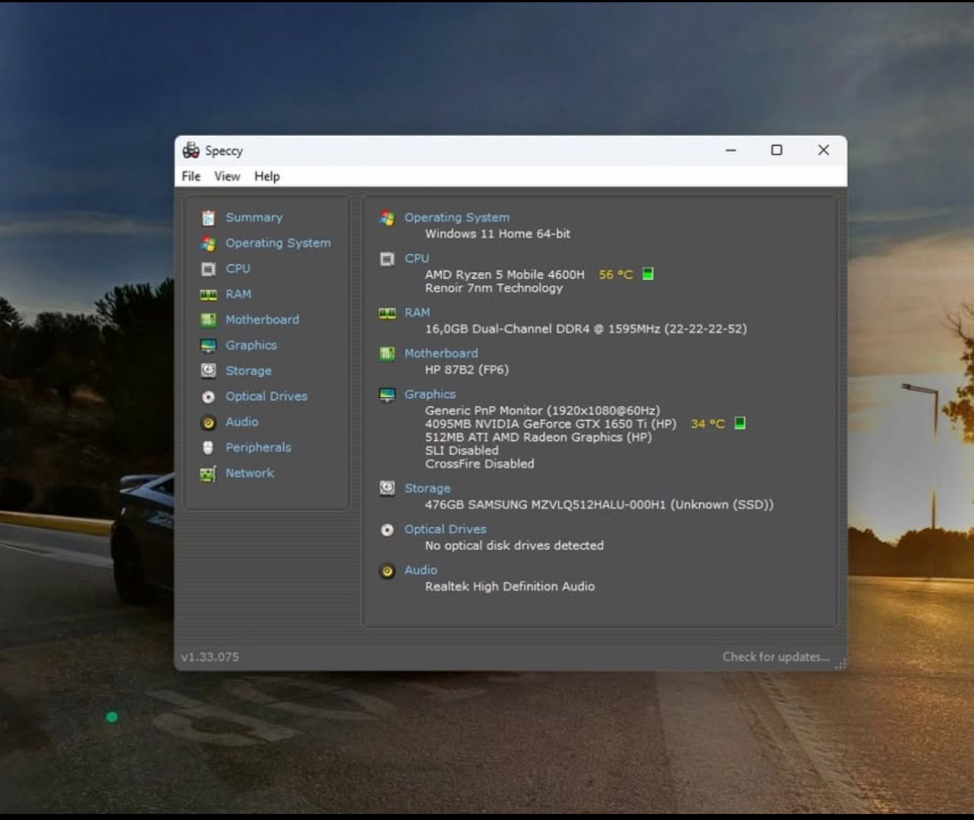Click the RAM heading link in summary

[417, 312]
